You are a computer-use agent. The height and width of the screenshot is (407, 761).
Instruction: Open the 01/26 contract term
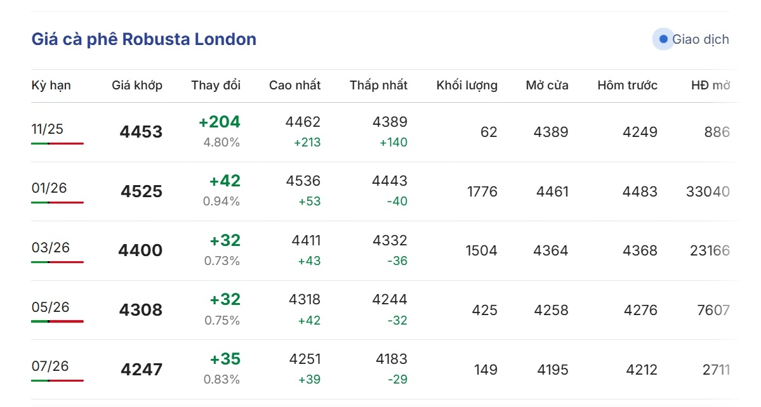(49, 188)
